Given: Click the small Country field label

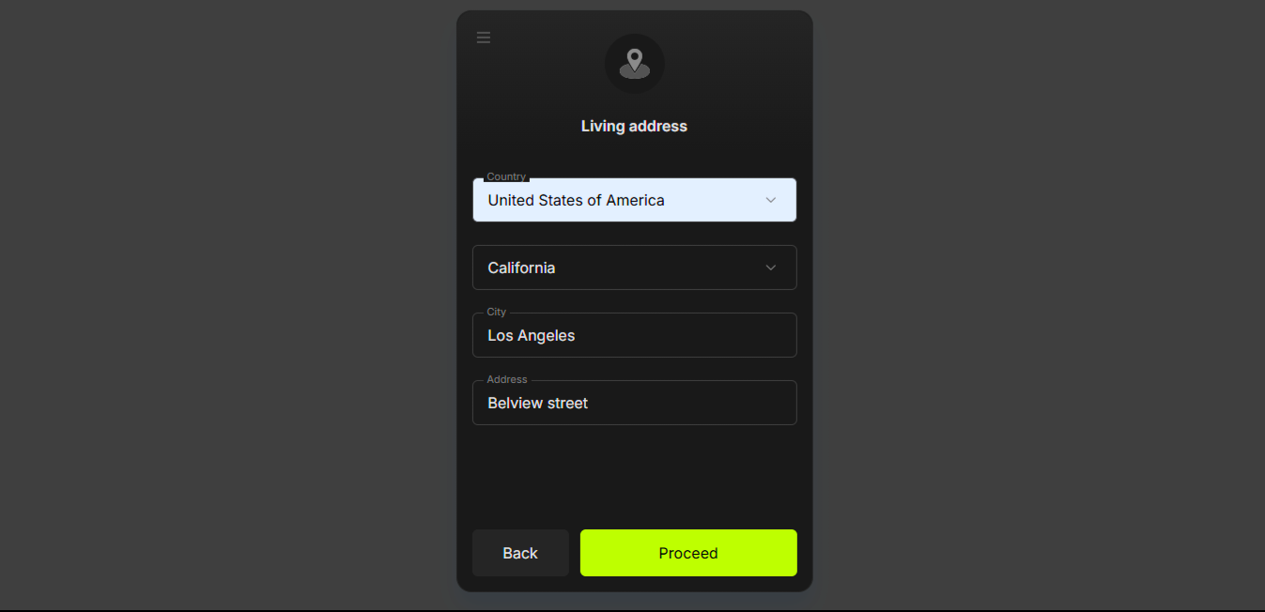Looking at the screenshot, I should click(x=506, y=176).
